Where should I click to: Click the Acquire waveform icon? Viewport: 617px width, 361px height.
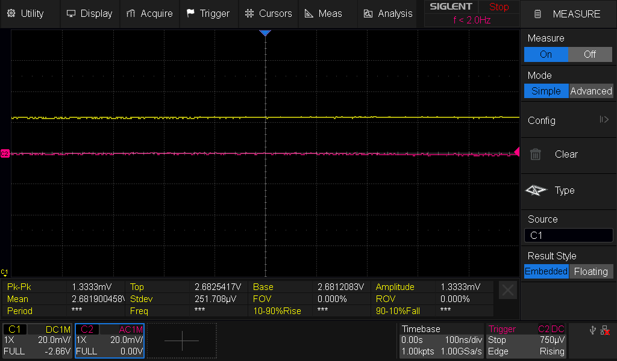[131, 14]
